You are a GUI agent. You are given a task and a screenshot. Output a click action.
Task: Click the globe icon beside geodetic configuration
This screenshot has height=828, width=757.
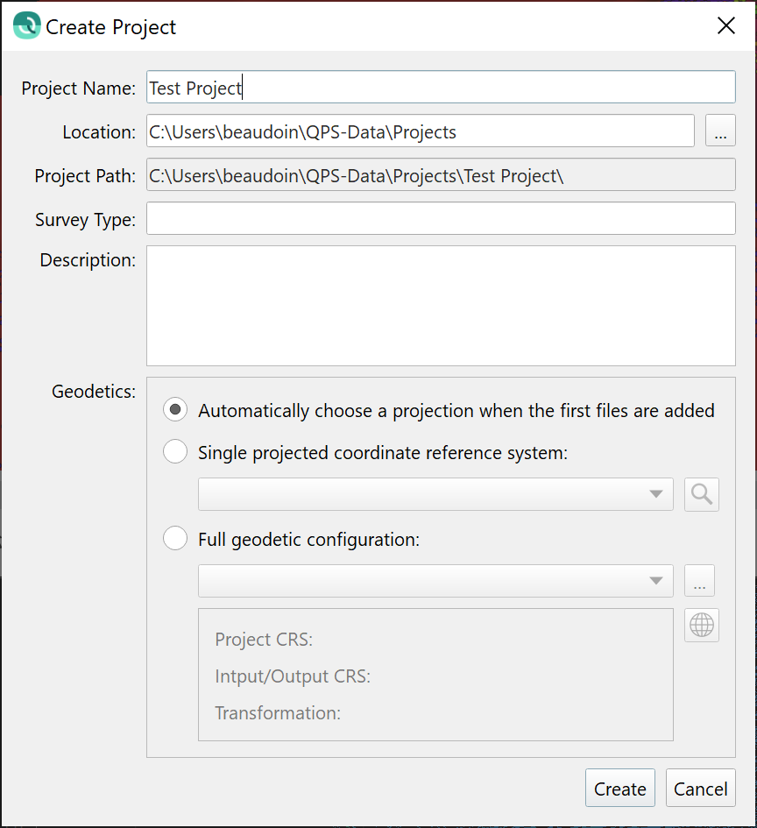(702, 625)
